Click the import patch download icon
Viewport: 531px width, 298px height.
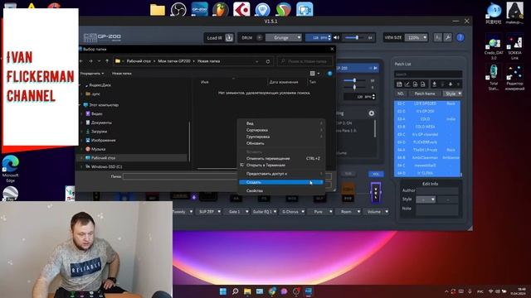[x=434, y=84]
